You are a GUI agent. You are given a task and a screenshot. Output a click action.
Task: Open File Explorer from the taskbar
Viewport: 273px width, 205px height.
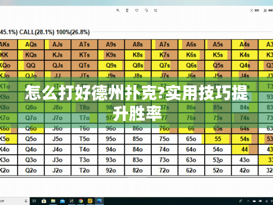point(53,201)
